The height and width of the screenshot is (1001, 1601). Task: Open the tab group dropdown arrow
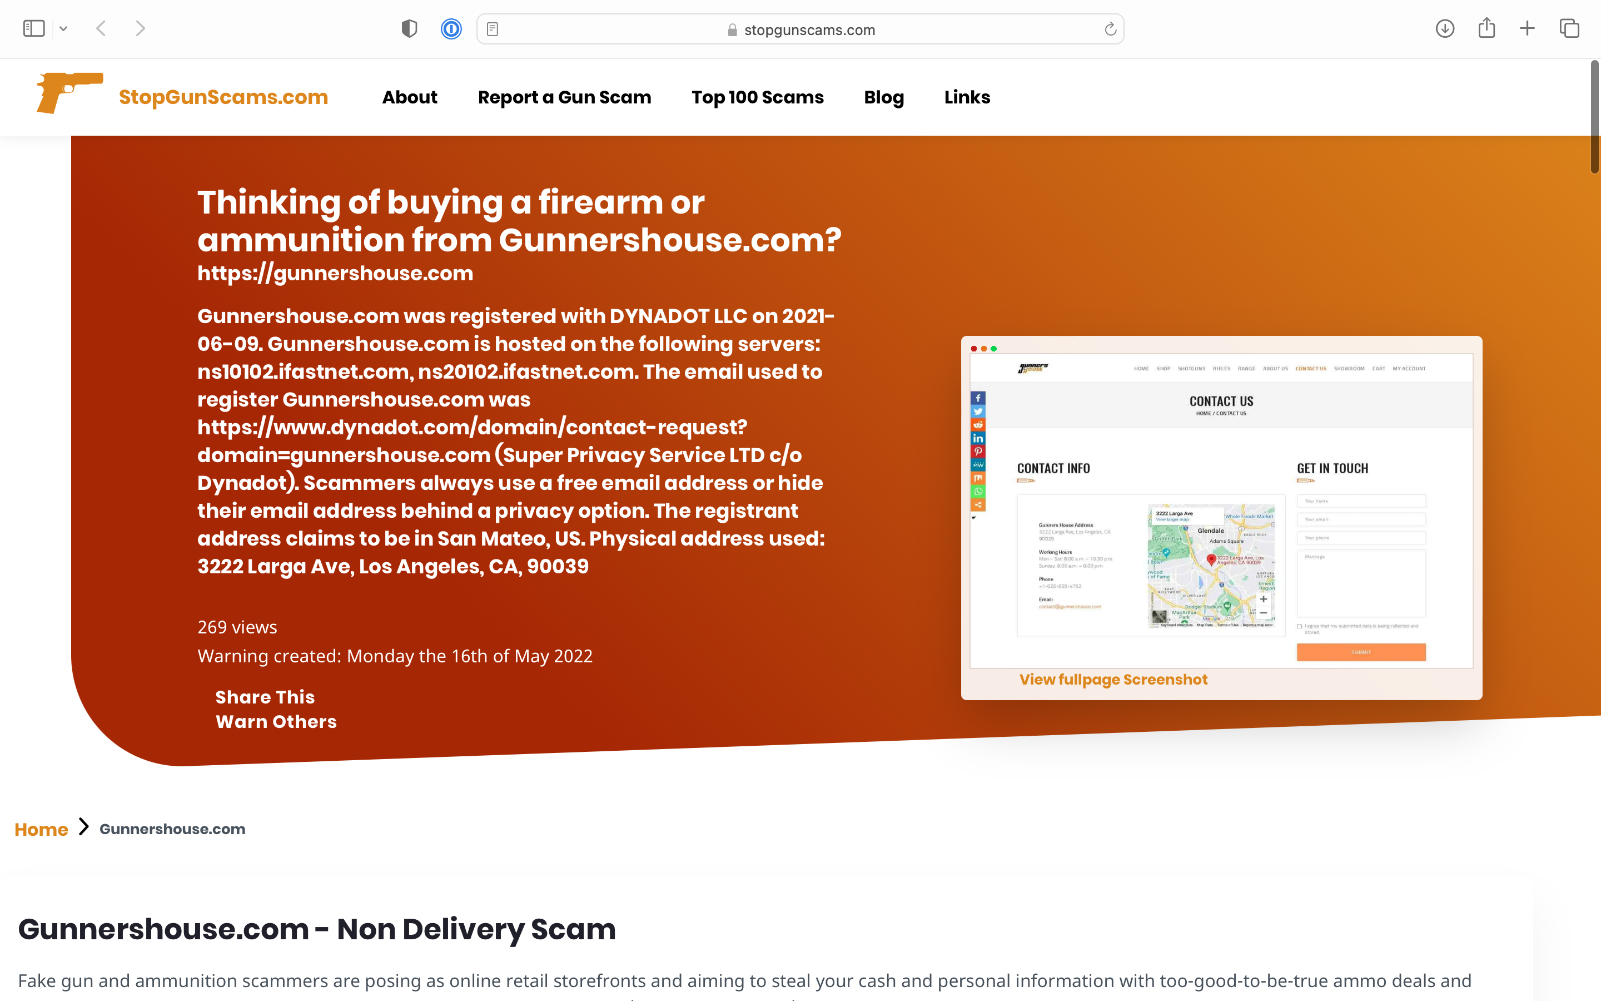tap(63, 28)
